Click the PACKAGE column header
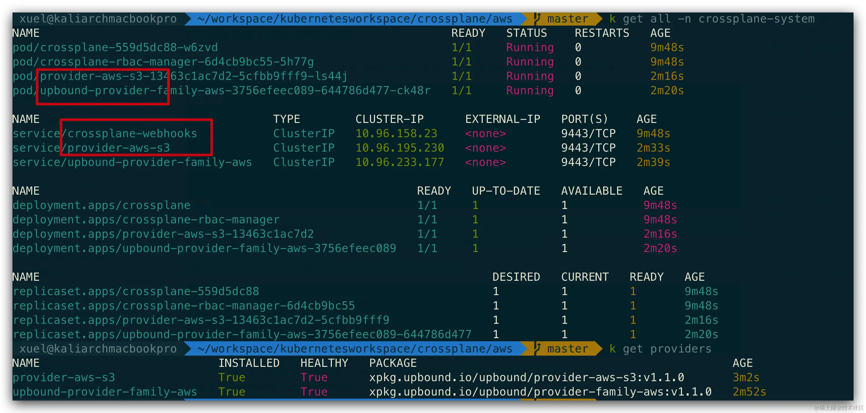The height and width of the screenshot is (413, 866). tap(393, 363)
